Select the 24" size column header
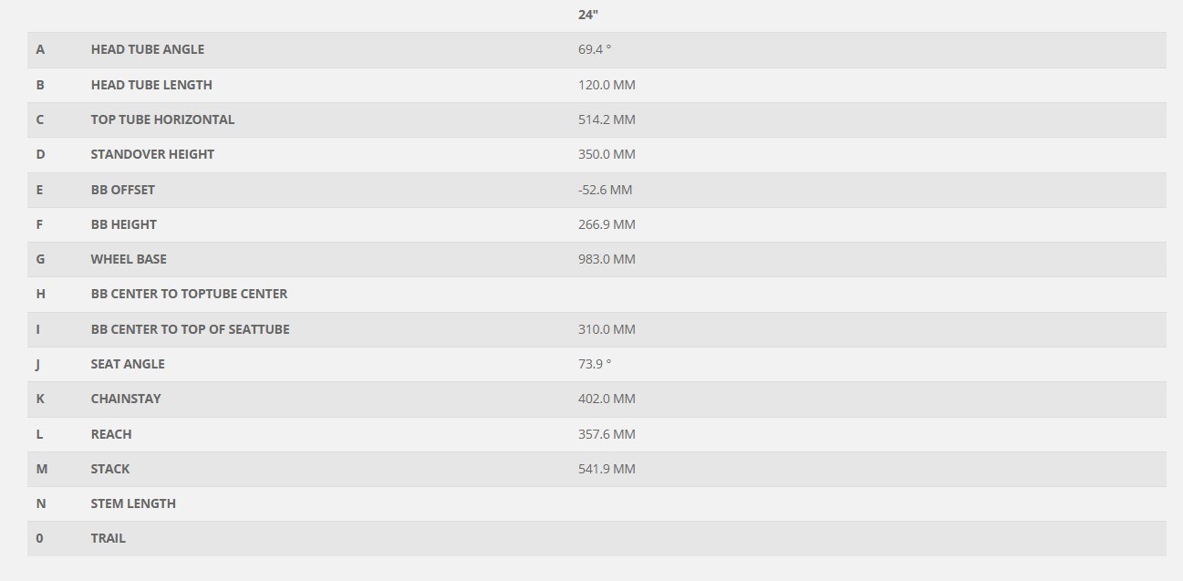Screen dimensions: 1183x581 pos(587,15)
